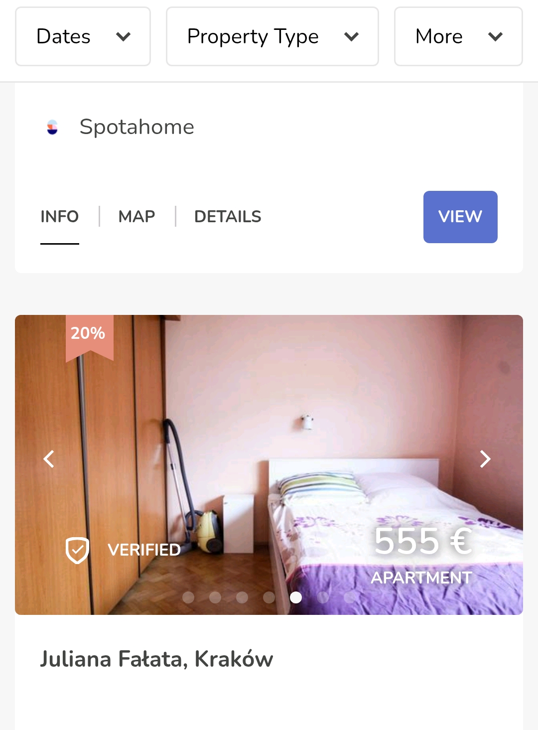Advance to next photo with right arrow
Viewport: 538px width, 730px height.
coord(485,458)
